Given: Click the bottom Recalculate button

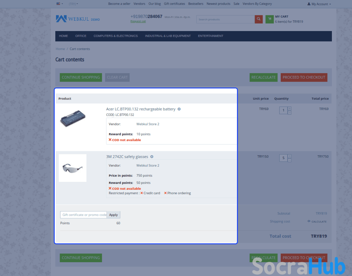Looking at the screenshot, I should [263, 258].
